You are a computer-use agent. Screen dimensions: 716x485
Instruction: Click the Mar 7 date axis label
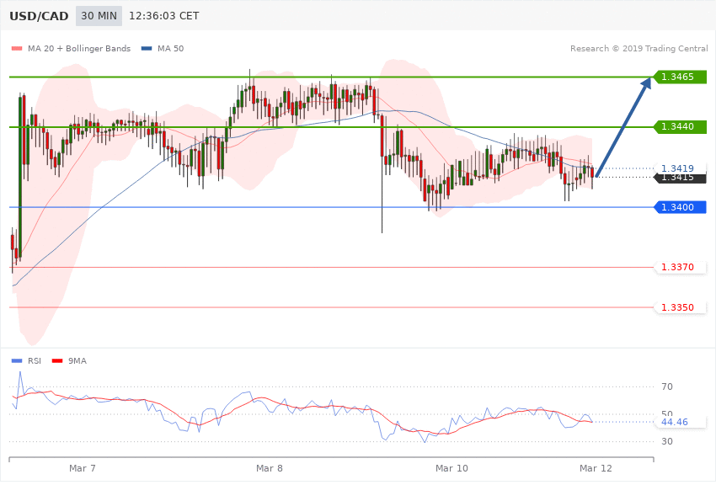click(83, 468)
